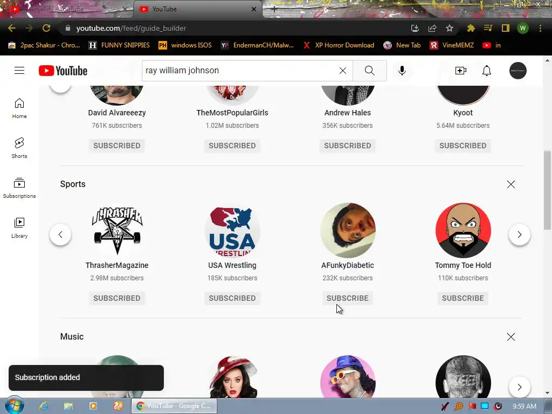Open ThrasherMagazine channel avatar
Screen dimensions: 552x414
tap(117, 230)
